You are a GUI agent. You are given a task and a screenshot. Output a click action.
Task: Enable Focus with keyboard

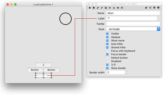point(107,51)
